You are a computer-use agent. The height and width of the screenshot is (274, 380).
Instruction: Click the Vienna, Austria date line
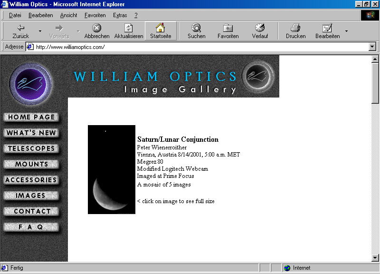(189, 155)
